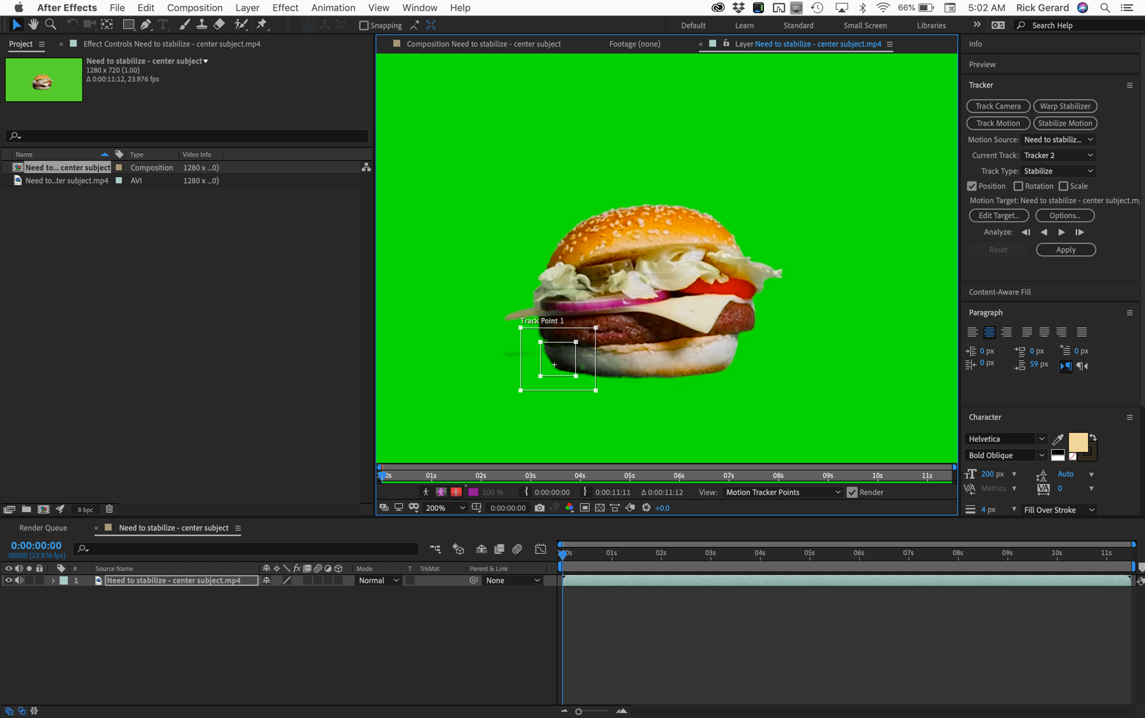Click the Wi-Fi icon in menu bar

[884, 8]
